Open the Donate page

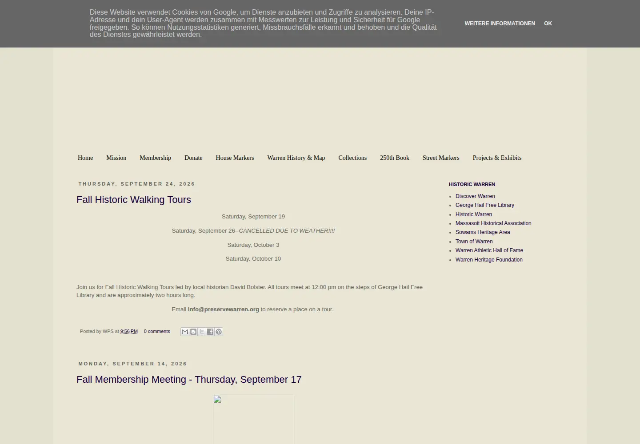193,158
